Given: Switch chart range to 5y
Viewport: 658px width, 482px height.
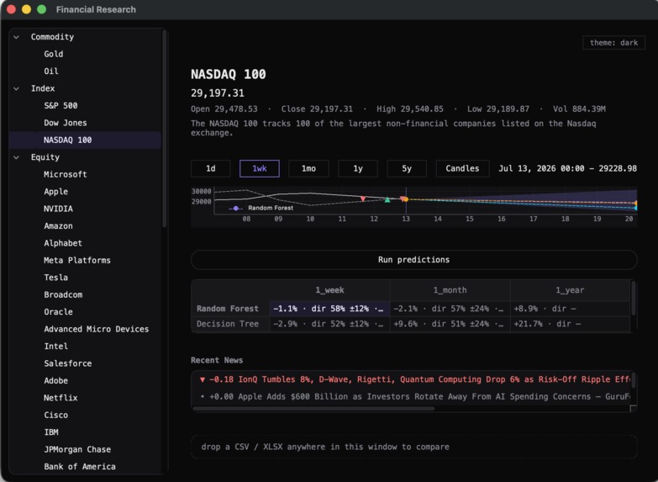Looking at the screenshot, I should pyautogui.click(x=407, y=169).
